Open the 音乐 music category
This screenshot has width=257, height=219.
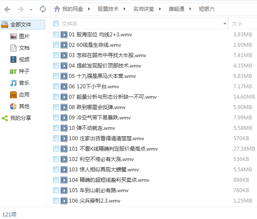coord(19,83)
